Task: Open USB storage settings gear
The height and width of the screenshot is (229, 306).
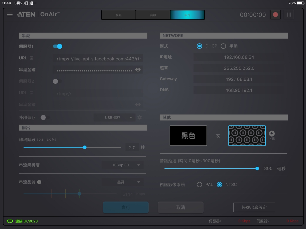Action: coord(139,118)
